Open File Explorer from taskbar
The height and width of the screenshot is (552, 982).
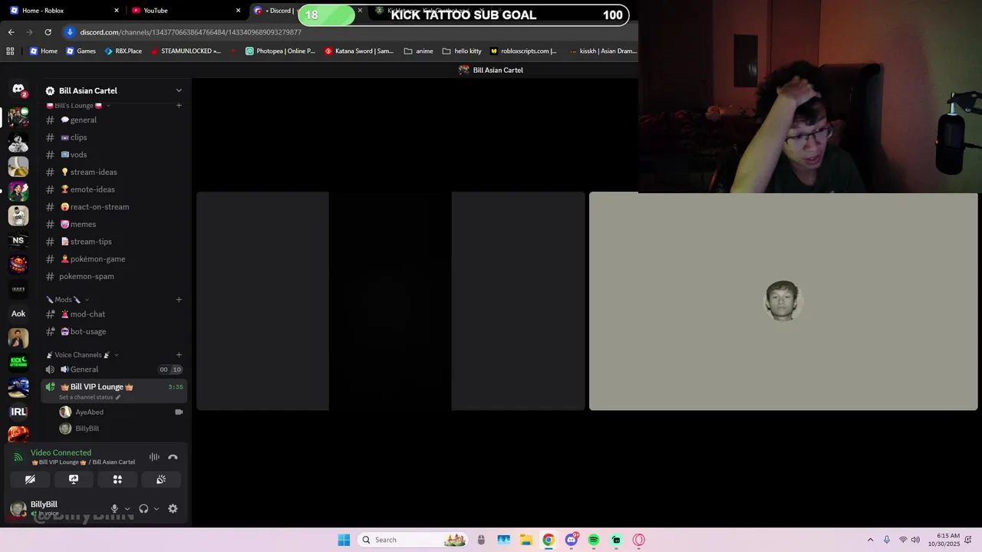[526, 540]
